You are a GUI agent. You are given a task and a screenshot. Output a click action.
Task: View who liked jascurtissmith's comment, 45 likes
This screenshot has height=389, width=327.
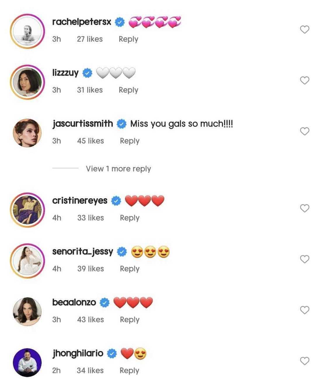(91, 141)
